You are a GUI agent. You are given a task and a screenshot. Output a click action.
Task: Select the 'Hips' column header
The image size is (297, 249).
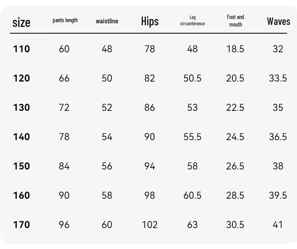(150, 21)
